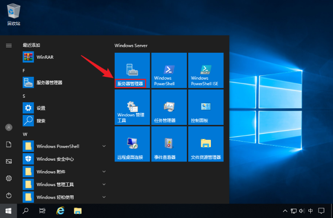The image size is (333, 218).
Task: Expand the start menu hamburger button
Action: click(9, 45)
